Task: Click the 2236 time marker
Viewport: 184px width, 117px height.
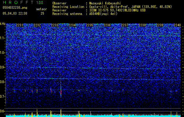Action: point(107,25)
